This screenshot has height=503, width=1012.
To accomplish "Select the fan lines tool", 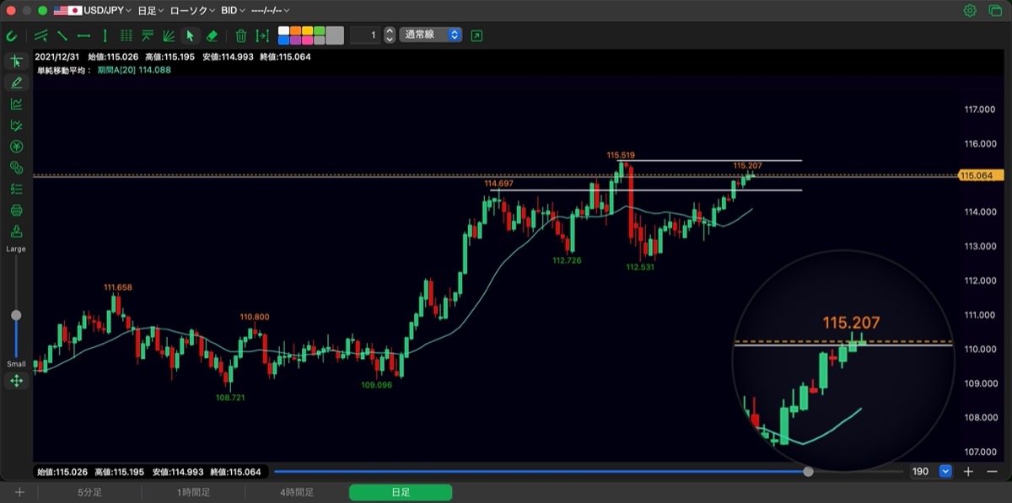I will (169, 35).
